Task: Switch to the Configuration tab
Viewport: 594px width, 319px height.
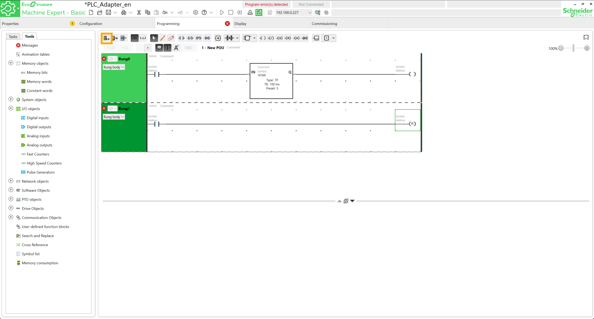Action: (x=91, y=23)
